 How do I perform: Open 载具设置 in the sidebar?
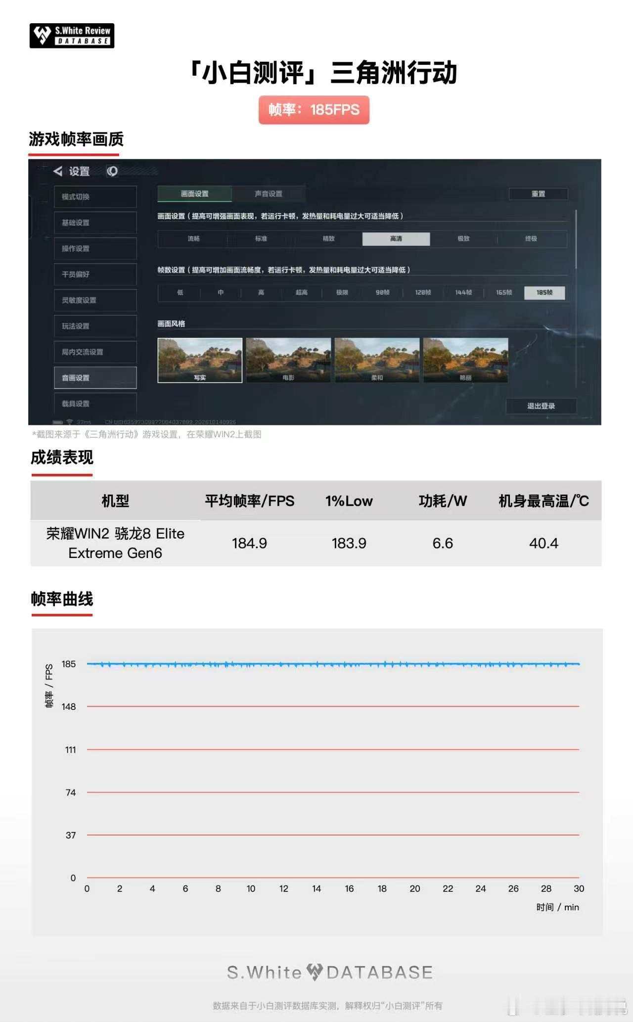(x=95, y=404)
